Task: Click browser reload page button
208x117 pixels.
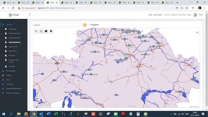Action: point(13,8)
